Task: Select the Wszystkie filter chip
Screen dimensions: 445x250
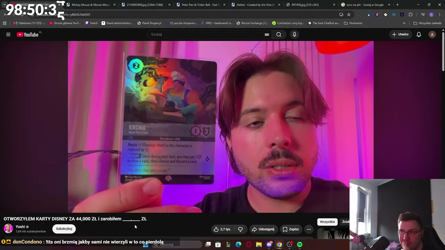Action: (327, 222)
